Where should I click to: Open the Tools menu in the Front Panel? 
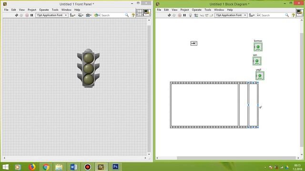[55, 9]
